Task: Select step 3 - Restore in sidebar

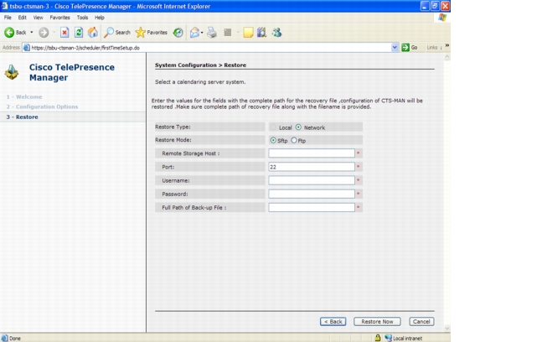Action: click(23, 117)
